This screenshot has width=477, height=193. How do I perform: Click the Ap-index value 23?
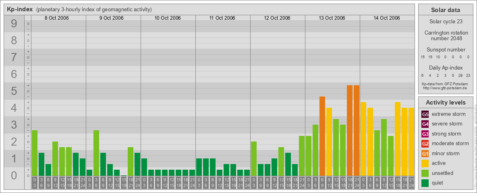468,75
